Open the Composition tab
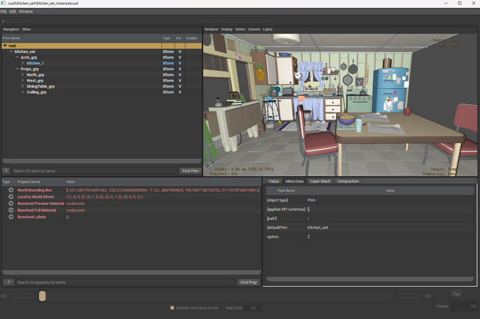The width and height of the screenshot is (480, 319). (x=348, y=181)
